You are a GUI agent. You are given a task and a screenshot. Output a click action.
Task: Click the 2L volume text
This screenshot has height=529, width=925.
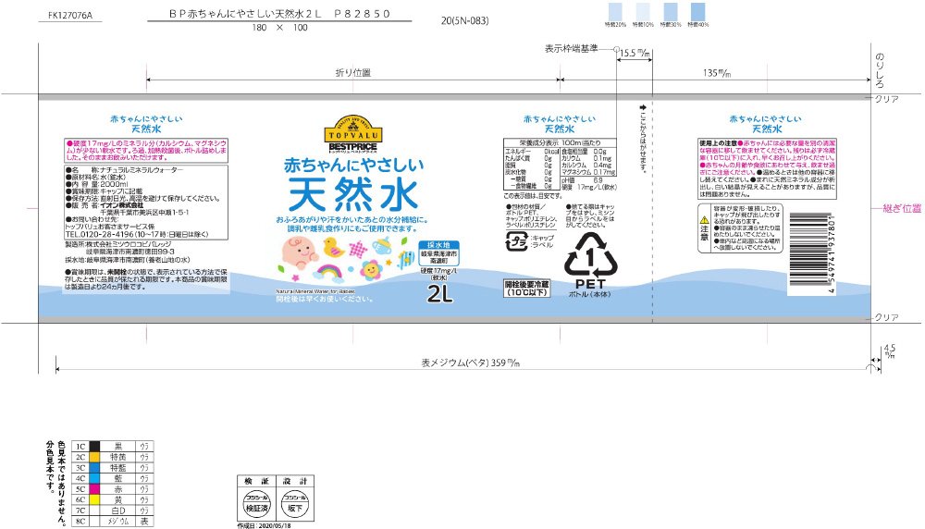click(x=440, y=293)
